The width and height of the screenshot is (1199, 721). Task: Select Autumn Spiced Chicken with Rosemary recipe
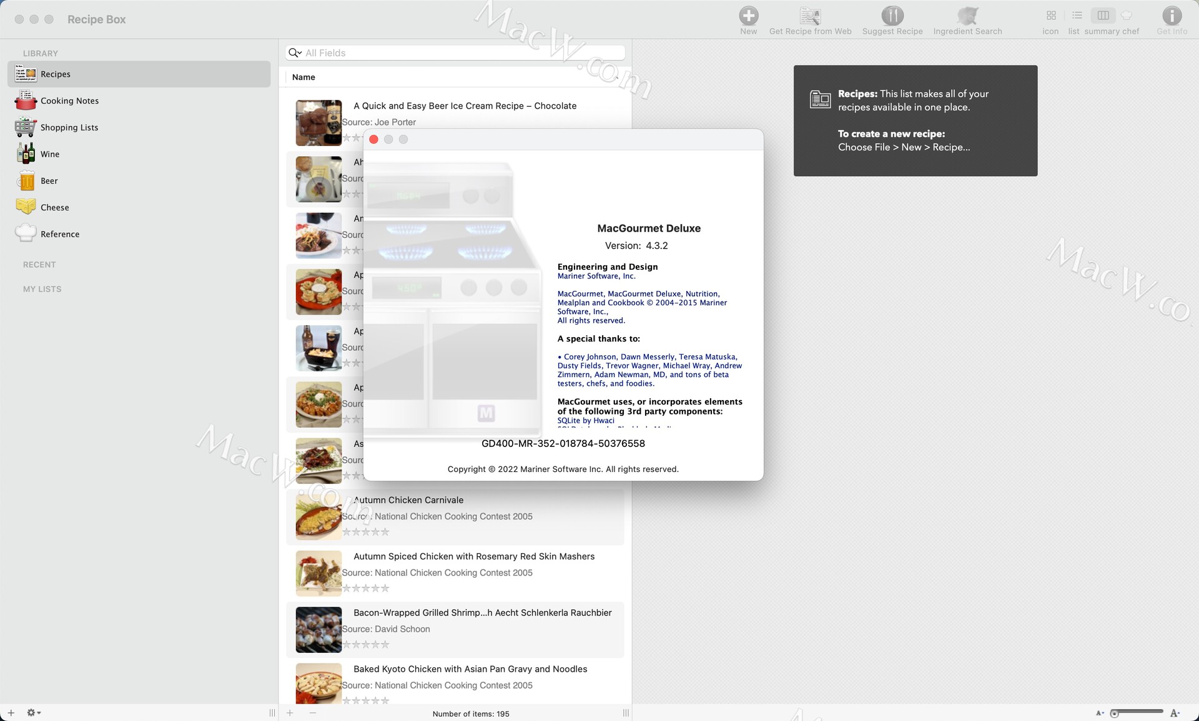tap(455, 573)
